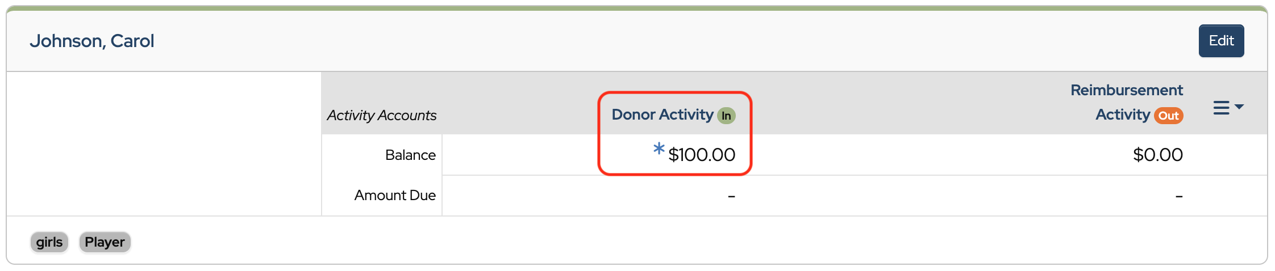Expand the caret next to hamburger icon
The height and width of the screenshot is (271, 1275).
click(1239, 107)
